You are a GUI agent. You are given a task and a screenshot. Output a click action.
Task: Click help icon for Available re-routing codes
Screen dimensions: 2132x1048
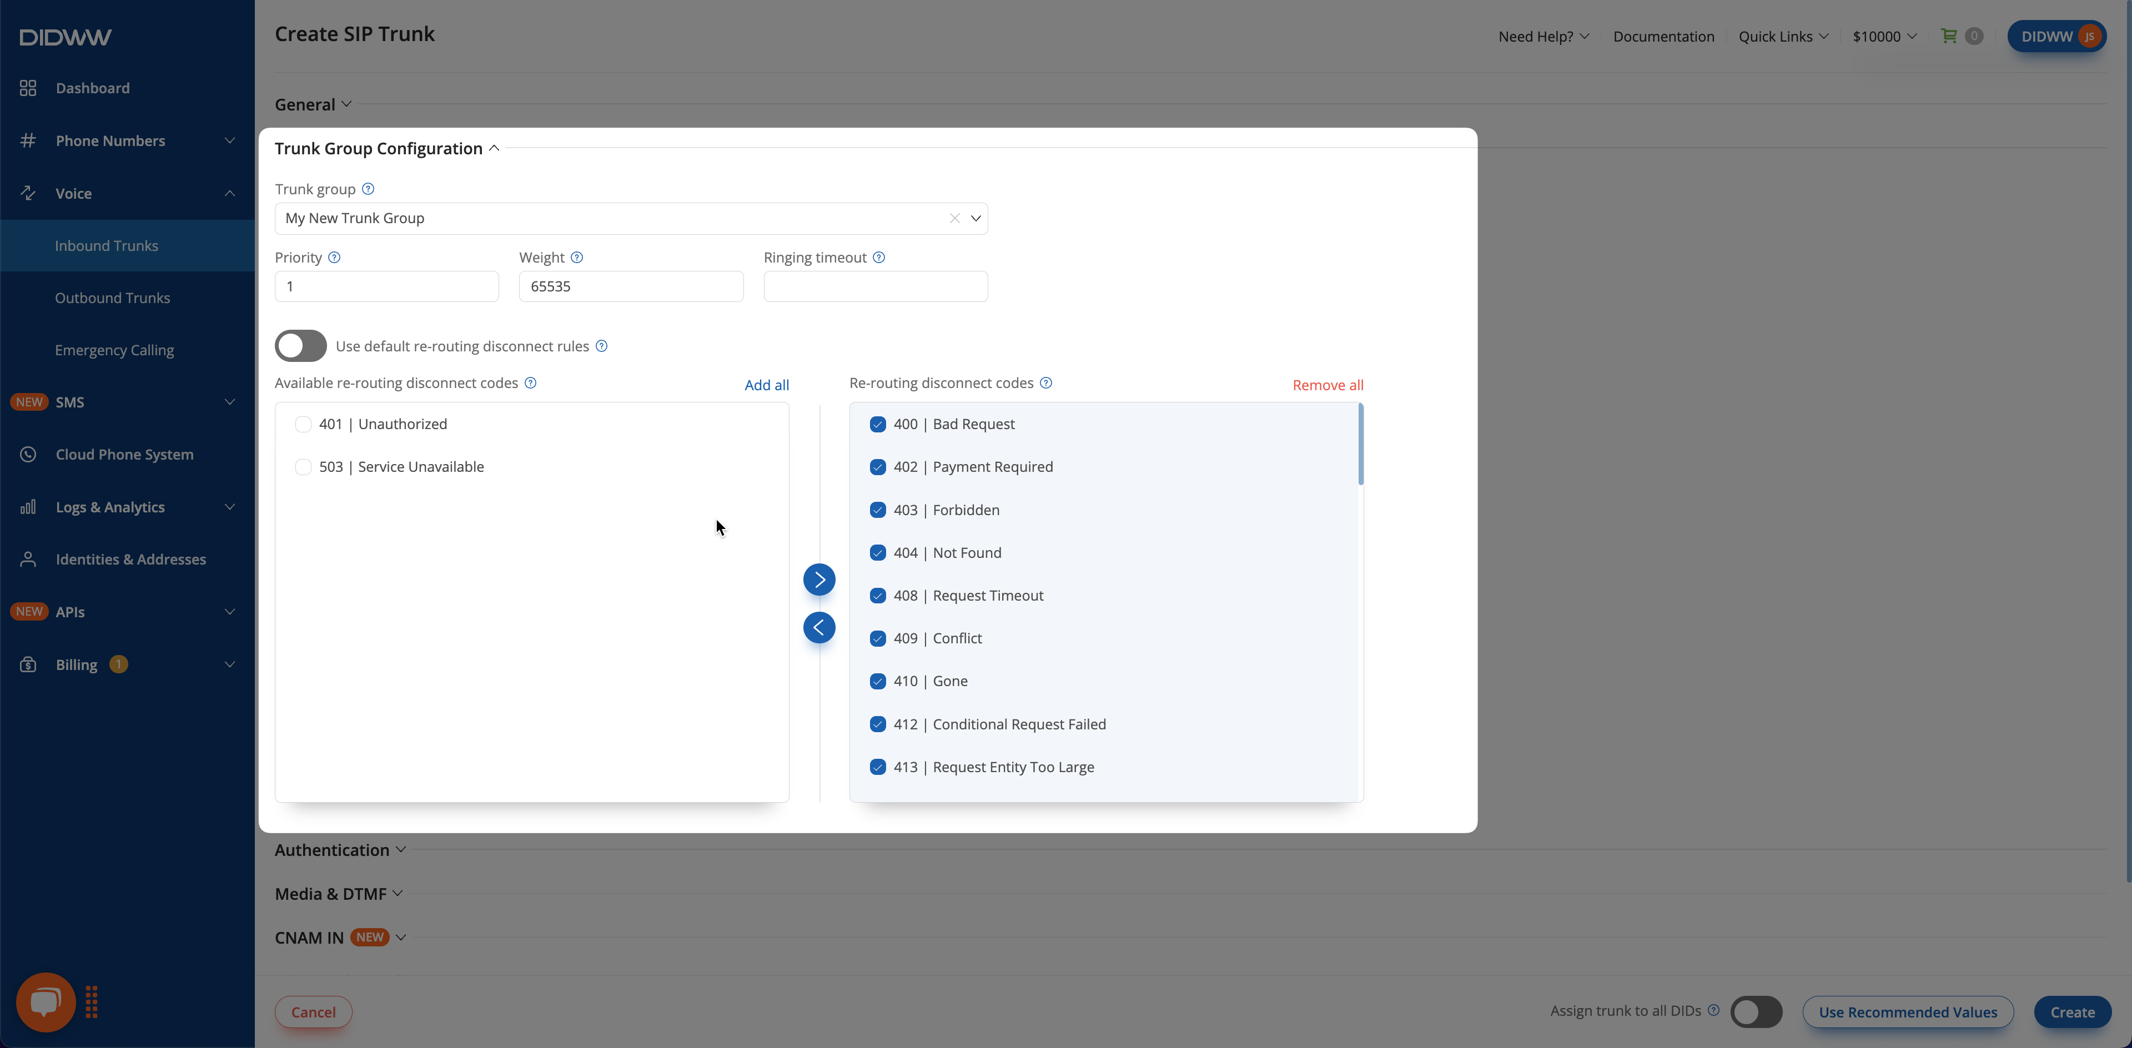531,383
